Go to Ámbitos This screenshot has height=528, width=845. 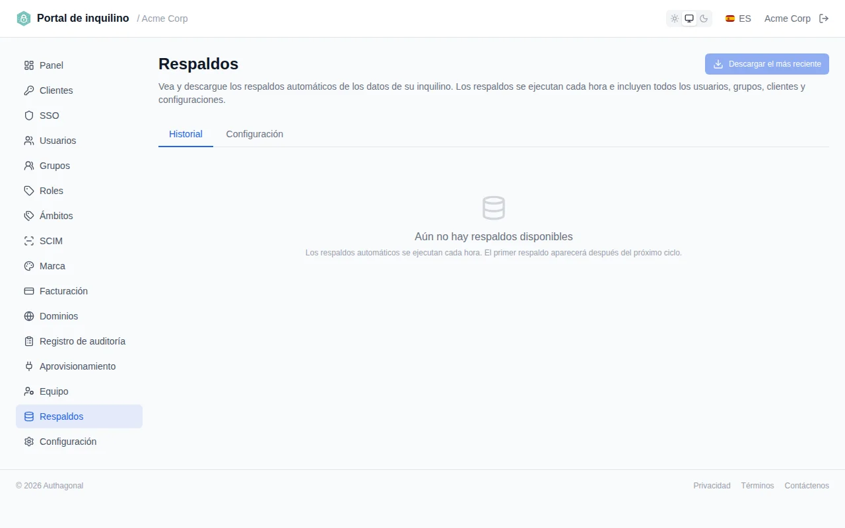pos(79,216)
